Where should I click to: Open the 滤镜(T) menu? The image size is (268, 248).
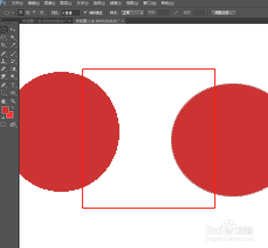click(x=115, y=3)
